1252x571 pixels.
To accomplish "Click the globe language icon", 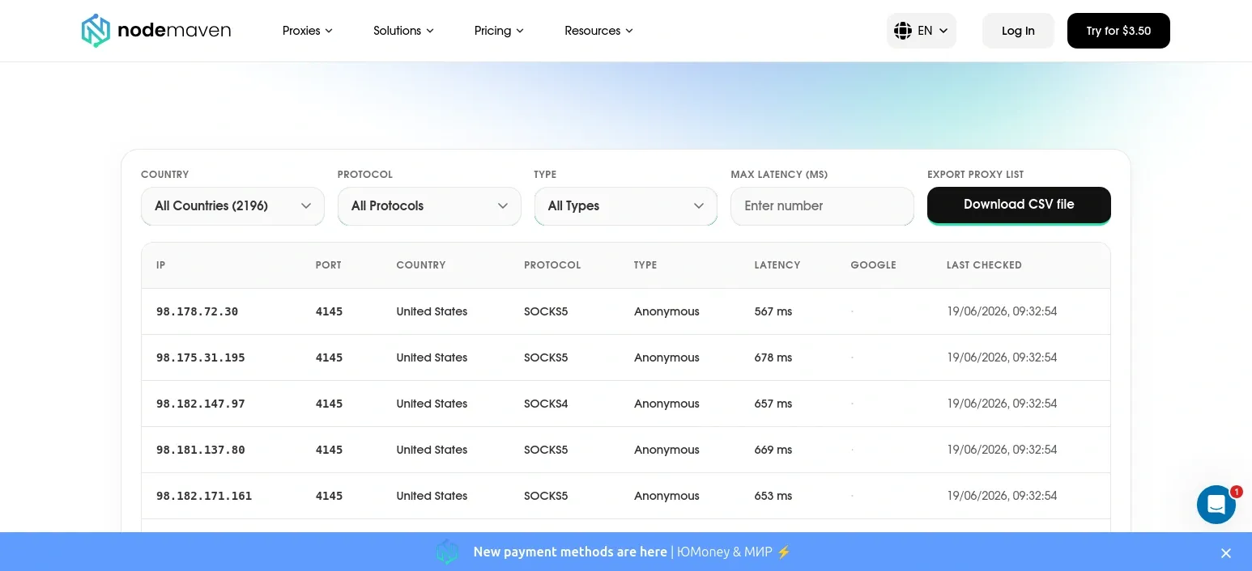I will [x=903, y=31].
